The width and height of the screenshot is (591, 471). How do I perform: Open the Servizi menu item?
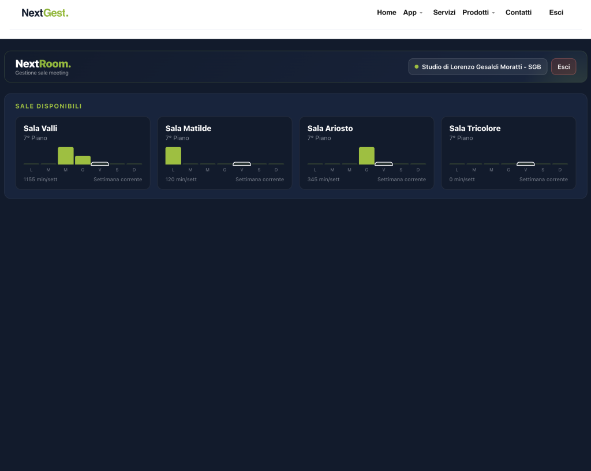[444, 13]
